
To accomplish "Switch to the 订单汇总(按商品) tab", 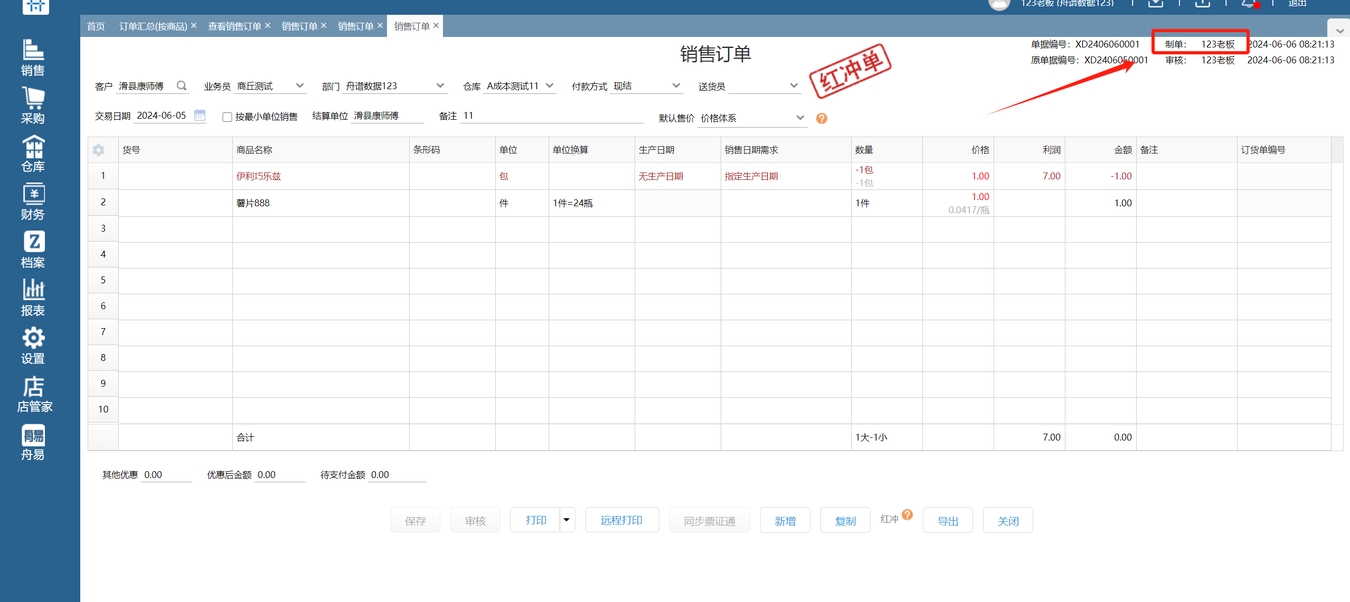I will click(153, 26).
